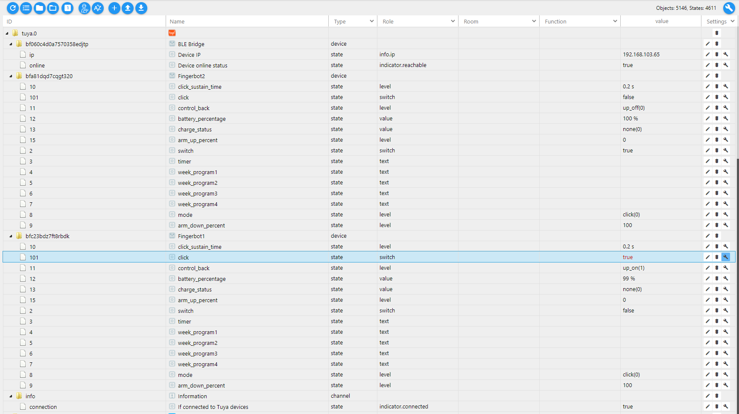
Task: Click the ID filter input field
Action: tap(81, 21)
